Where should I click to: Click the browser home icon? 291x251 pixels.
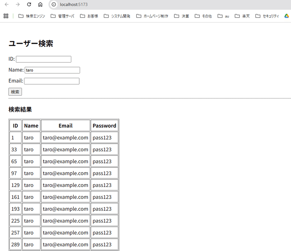click(x=40, y=5)
